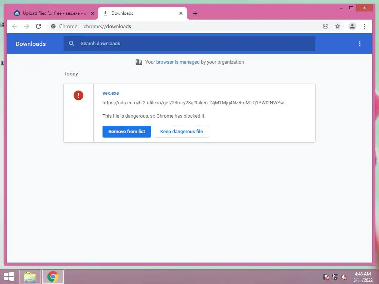The image size is (379, 284).
Task: Click Keep dangerous file button
Action: click(x=181, y=132)
